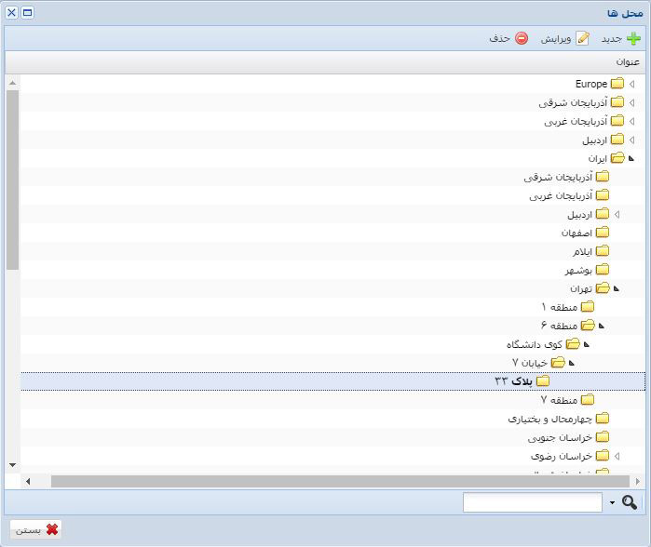Collapse the 'تهران' tree node
Screen dimensions: 651x547
(617, 288)
